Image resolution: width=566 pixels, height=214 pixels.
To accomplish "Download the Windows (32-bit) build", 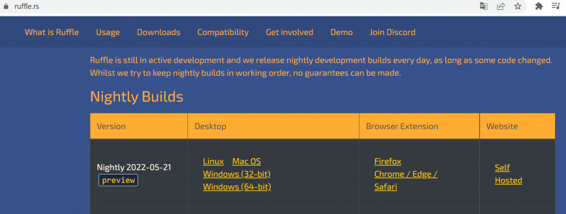I will click(237, 174).
